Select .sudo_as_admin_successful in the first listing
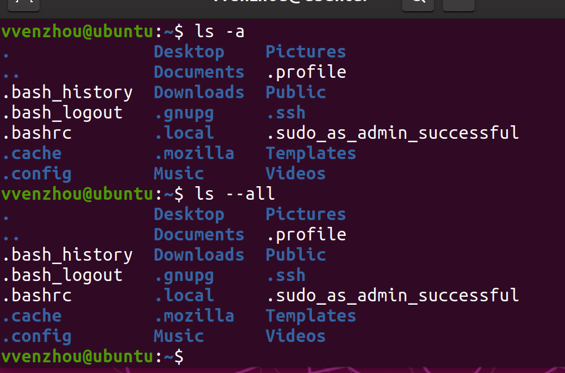Image resolution: width=565 pixels, height=373 pixels. click(x=392, y=133)
